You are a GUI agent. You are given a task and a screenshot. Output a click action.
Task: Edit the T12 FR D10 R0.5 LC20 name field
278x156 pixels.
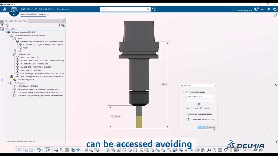[200, 96]
